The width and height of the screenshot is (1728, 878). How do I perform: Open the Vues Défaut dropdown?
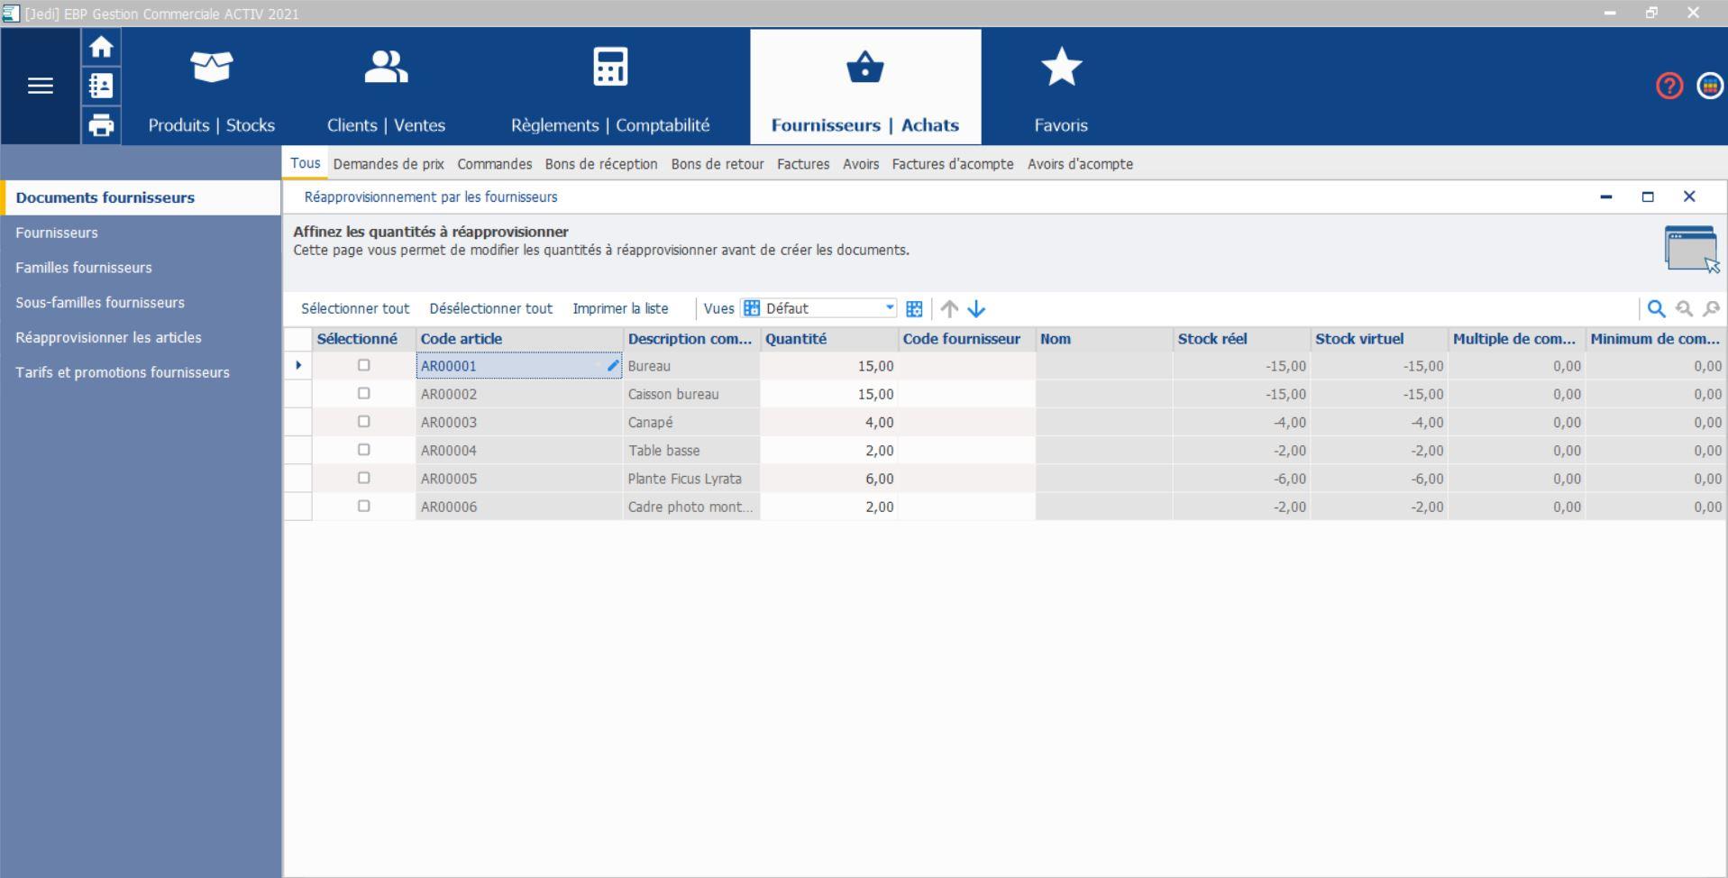(x=888, y=307)
